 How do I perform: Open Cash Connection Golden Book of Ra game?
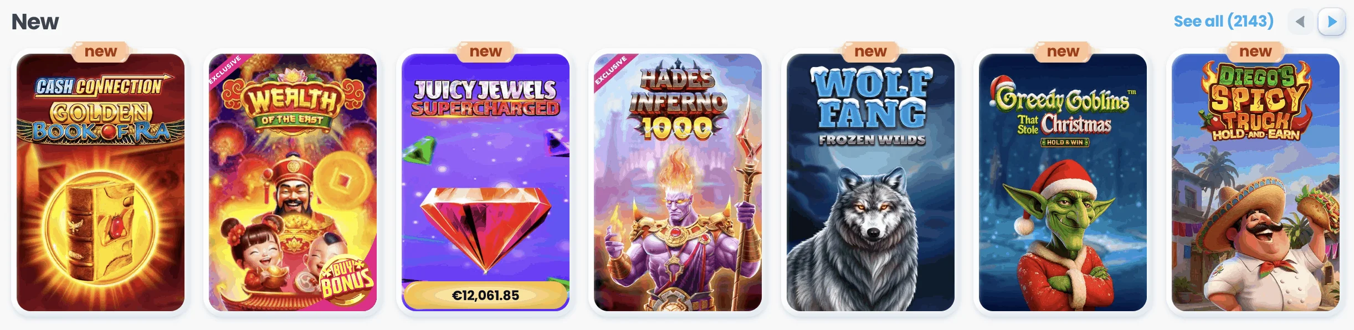click(x=100, y=182)
